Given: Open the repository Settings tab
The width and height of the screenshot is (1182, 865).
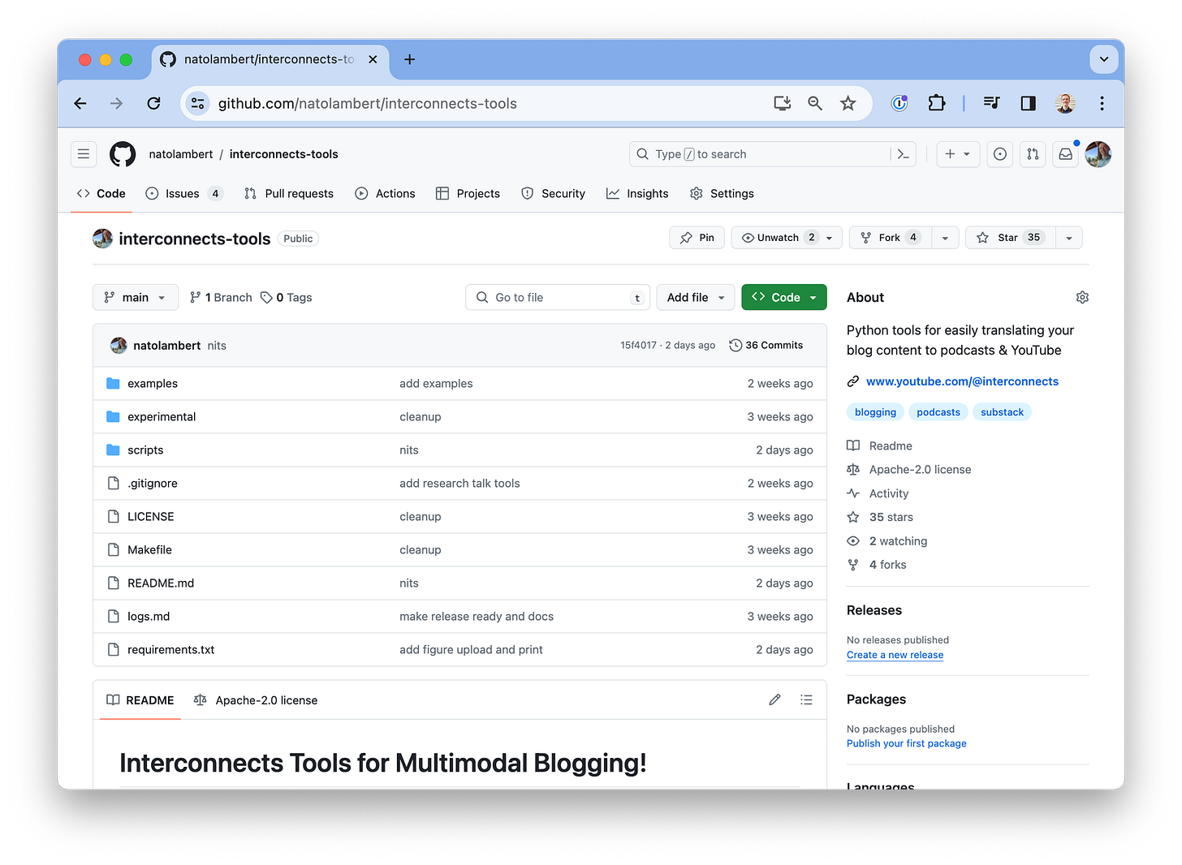Looking at the screenshot, I should point(722,193).
